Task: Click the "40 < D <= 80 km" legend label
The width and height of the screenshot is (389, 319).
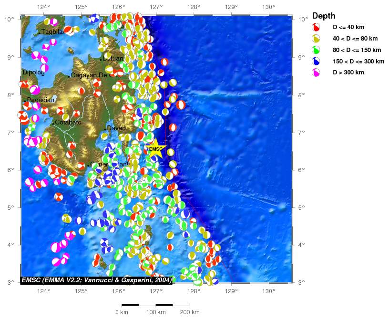Action: coord(355,39)
